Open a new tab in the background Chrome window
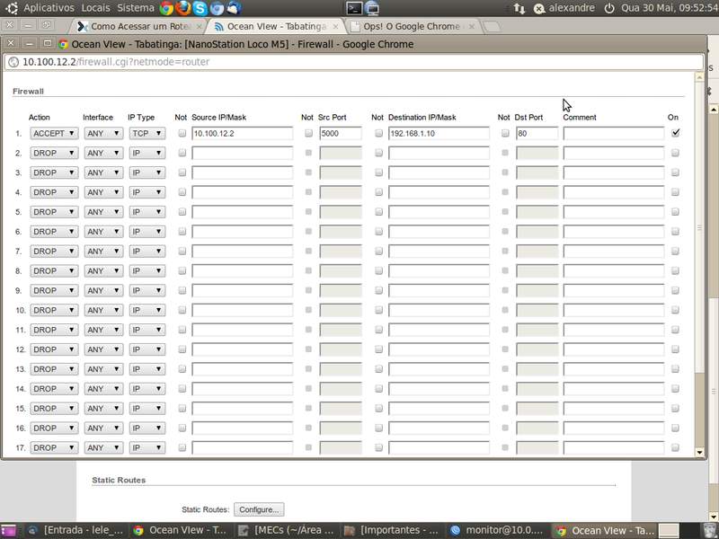719x539 pixels. point(492,27)
